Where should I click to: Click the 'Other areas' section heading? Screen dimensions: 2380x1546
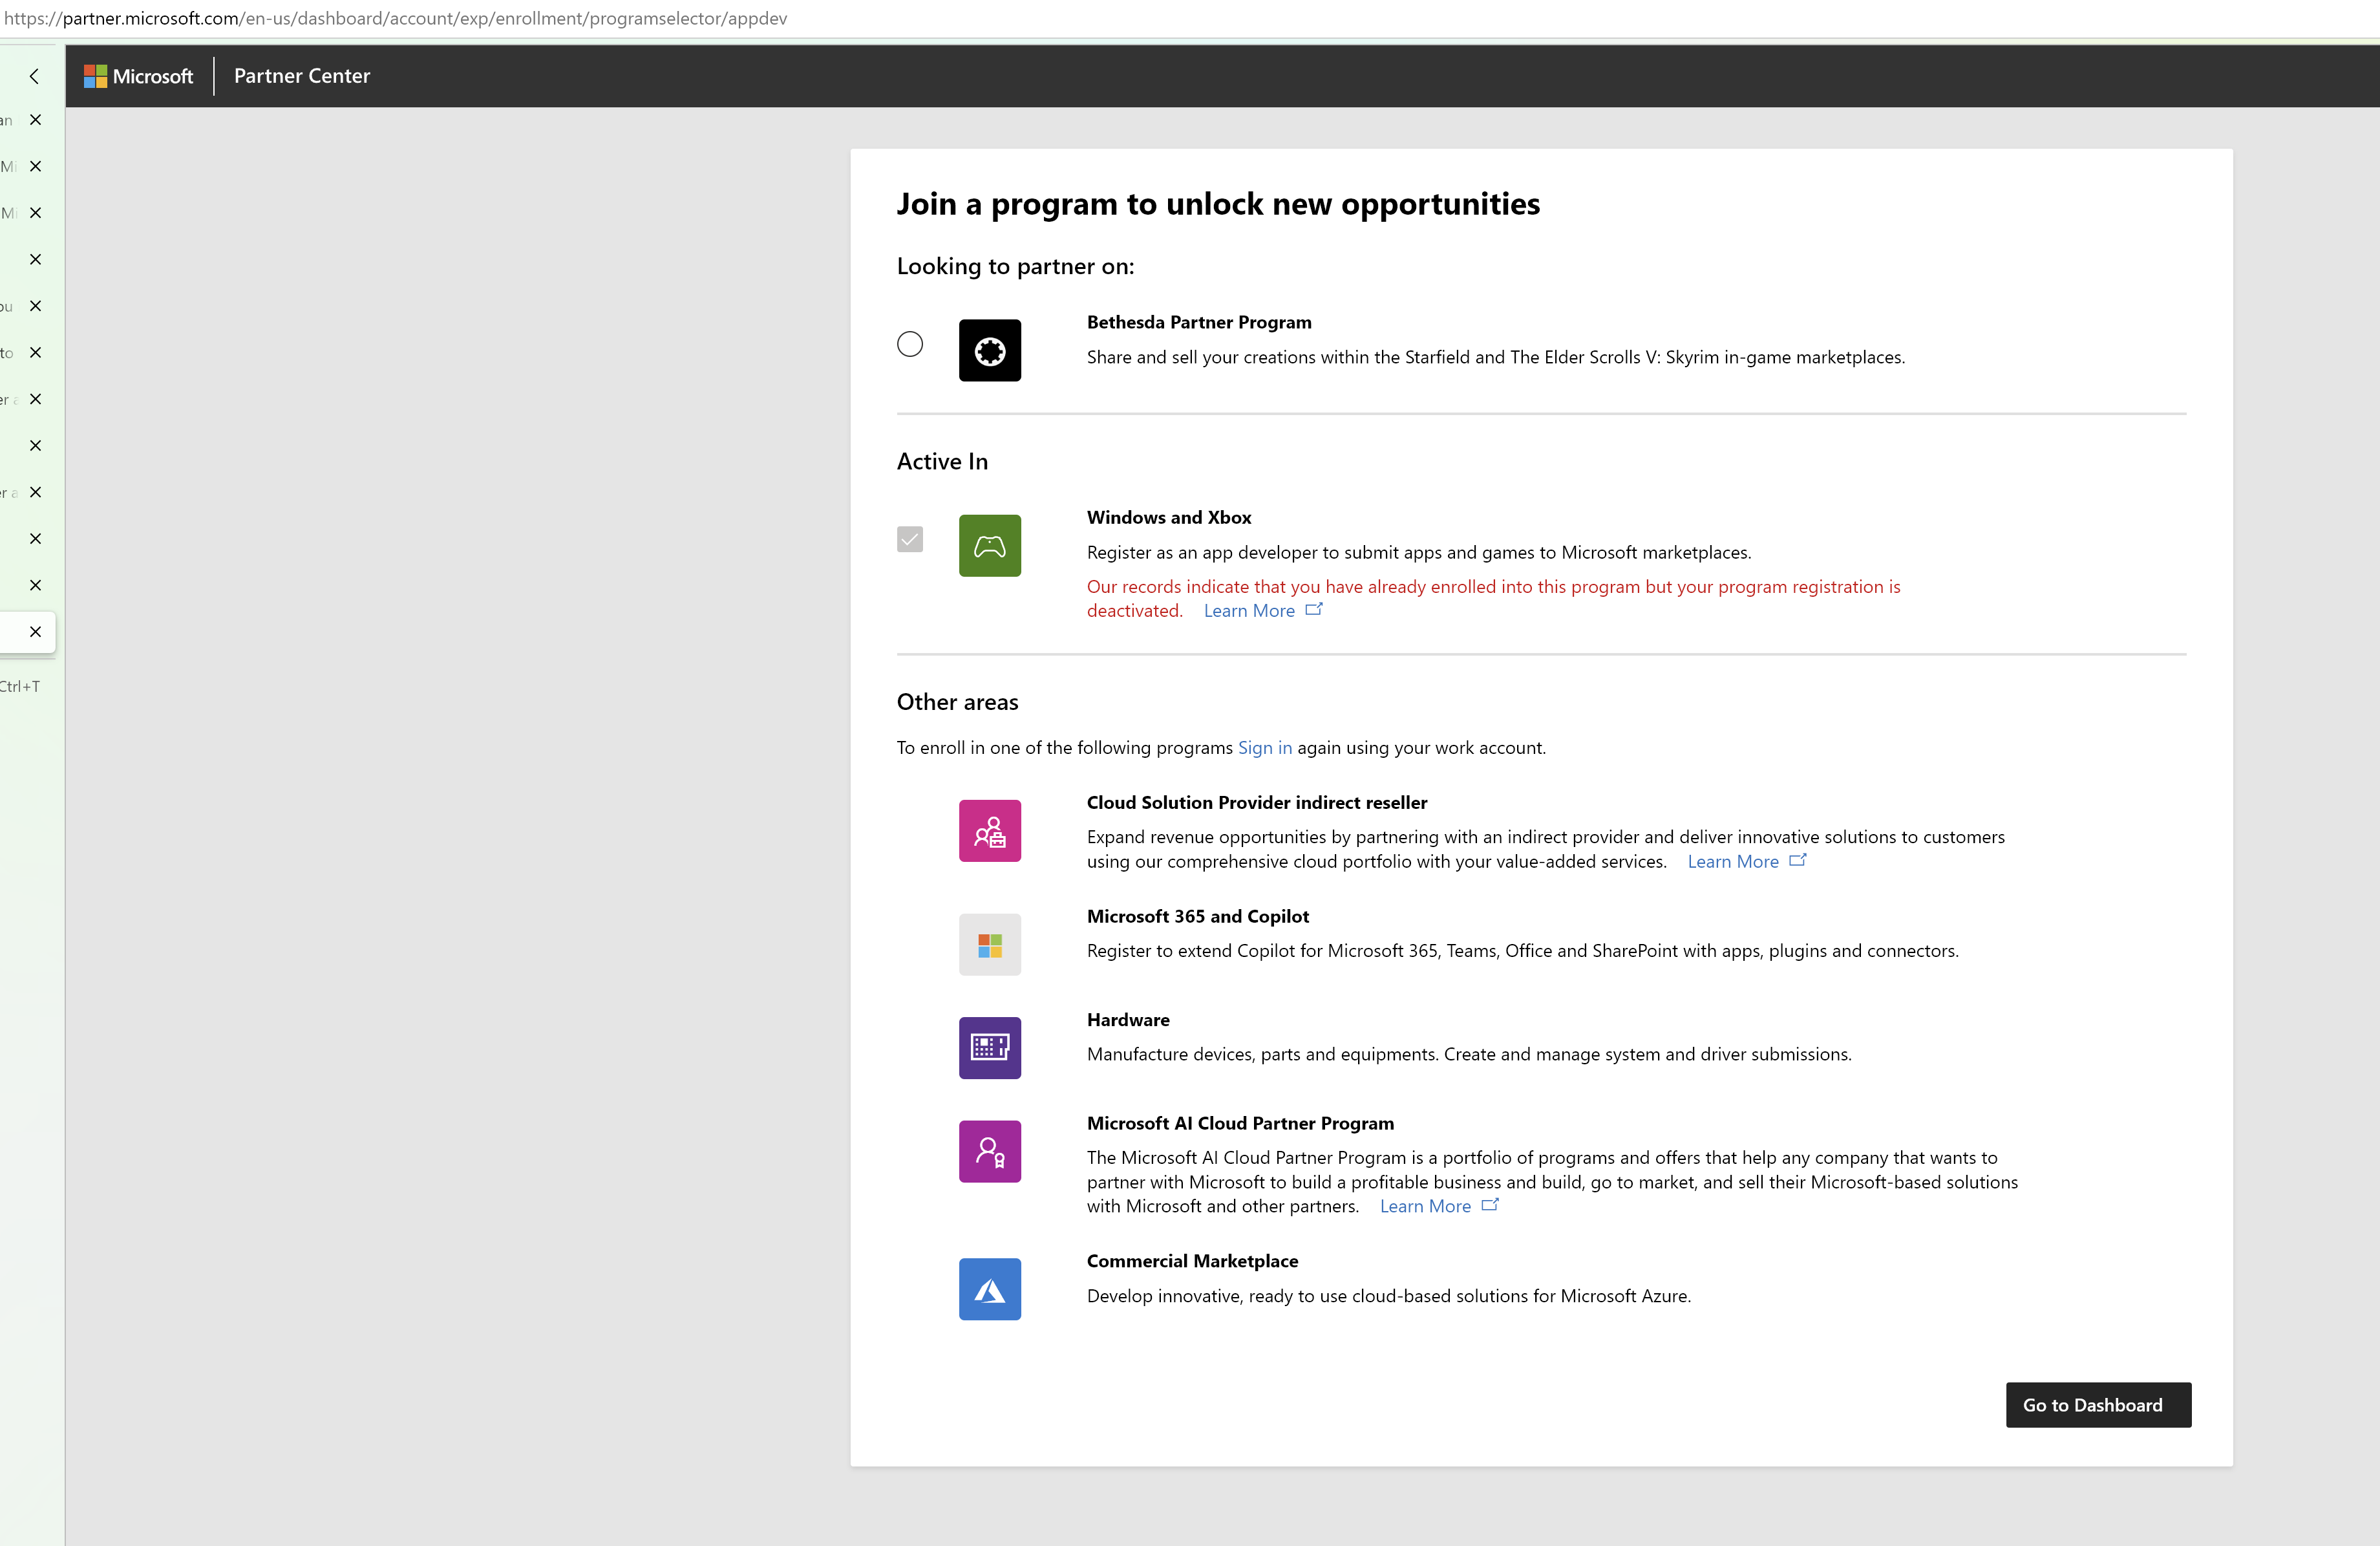click(x=956, y=702)
